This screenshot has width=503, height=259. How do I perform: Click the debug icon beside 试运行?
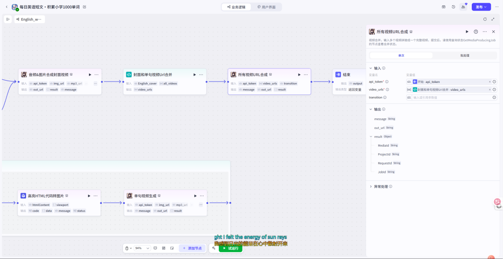point(214,248)
